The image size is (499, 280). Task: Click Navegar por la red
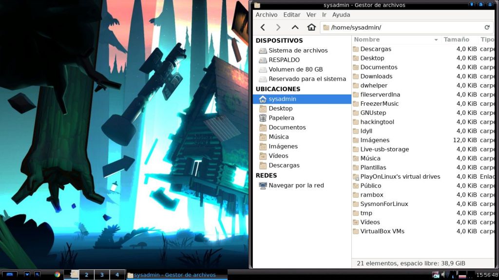pos(296,186)
